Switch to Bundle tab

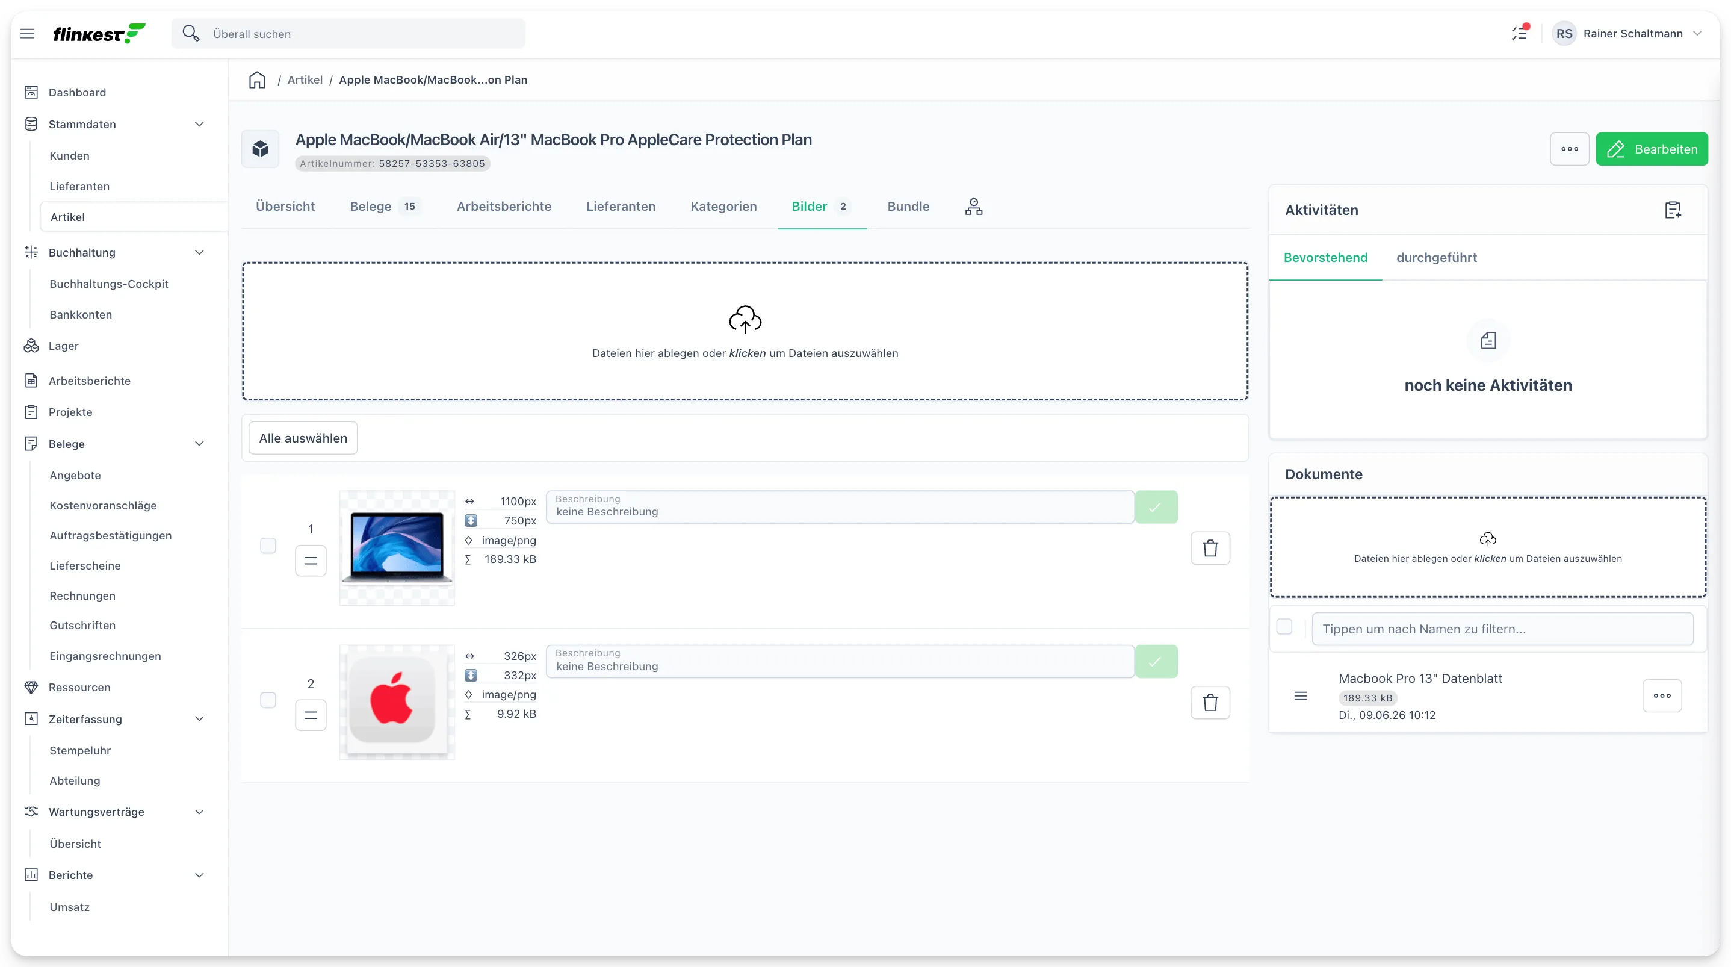click(x=908, y=207)
